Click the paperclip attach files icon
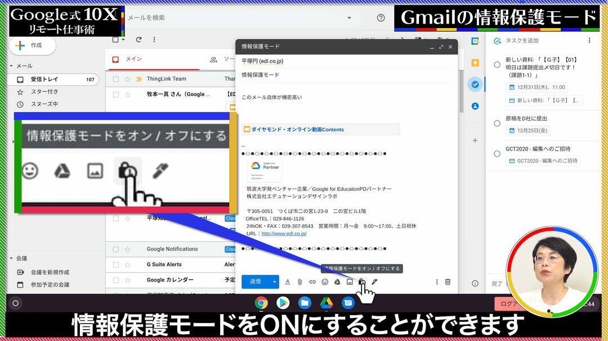This screenshot has height=341, width=608. (299, 282)
